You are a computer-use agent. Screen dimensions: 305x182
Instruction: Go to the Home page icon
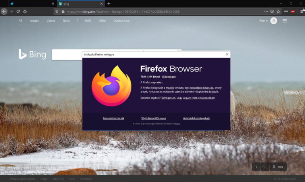coord(25,12)
